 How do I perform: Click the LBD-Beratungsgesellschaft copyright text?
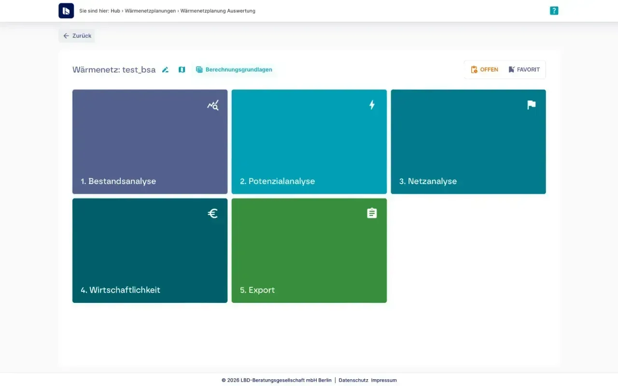(277, 380)
